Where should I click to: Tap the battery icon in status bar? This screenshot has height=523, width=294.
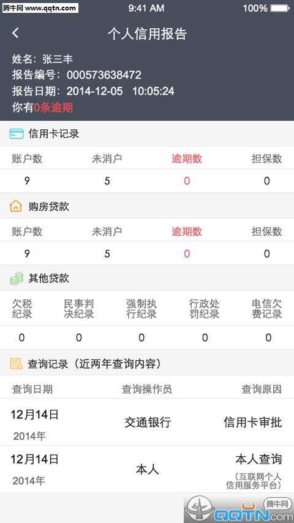click(280, 8)
